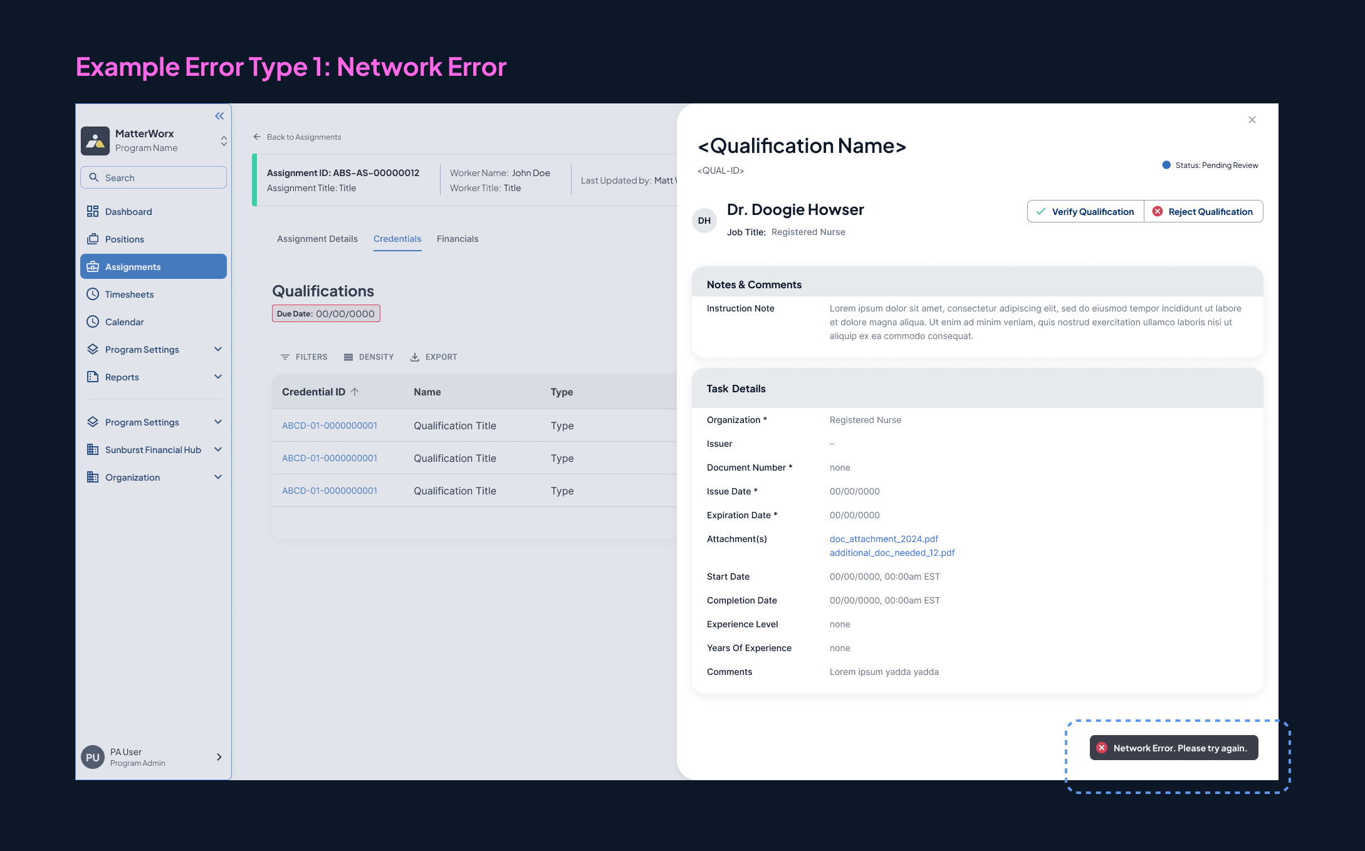Screen dimensions: 1365x851
Task: Click the Credential ID sort arrow
Action: click(x=355, y=392)
